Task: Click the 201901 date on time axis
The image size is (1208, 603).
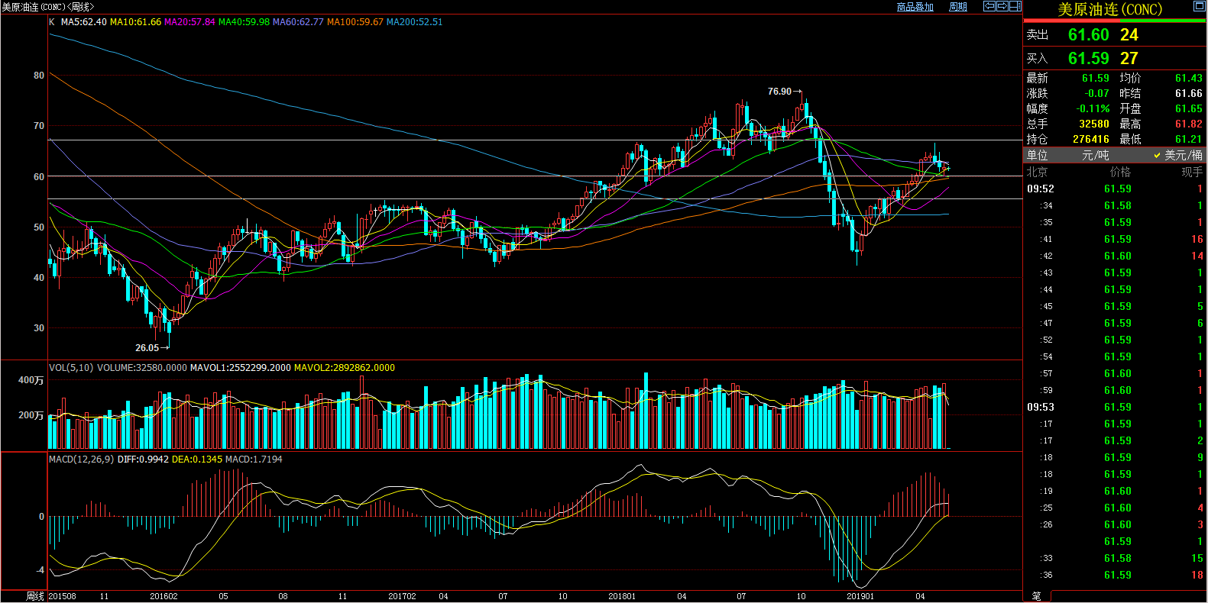Action: 860,596
